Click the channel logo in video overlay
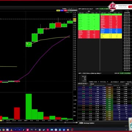132x132 pixels. 112,7
